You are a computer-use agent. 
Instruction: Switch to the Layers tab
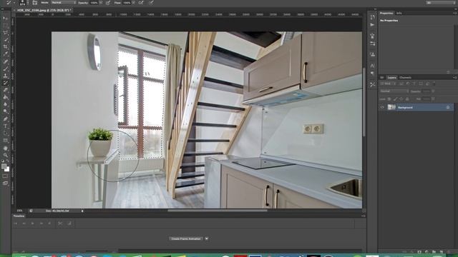(x=391, y=78)
